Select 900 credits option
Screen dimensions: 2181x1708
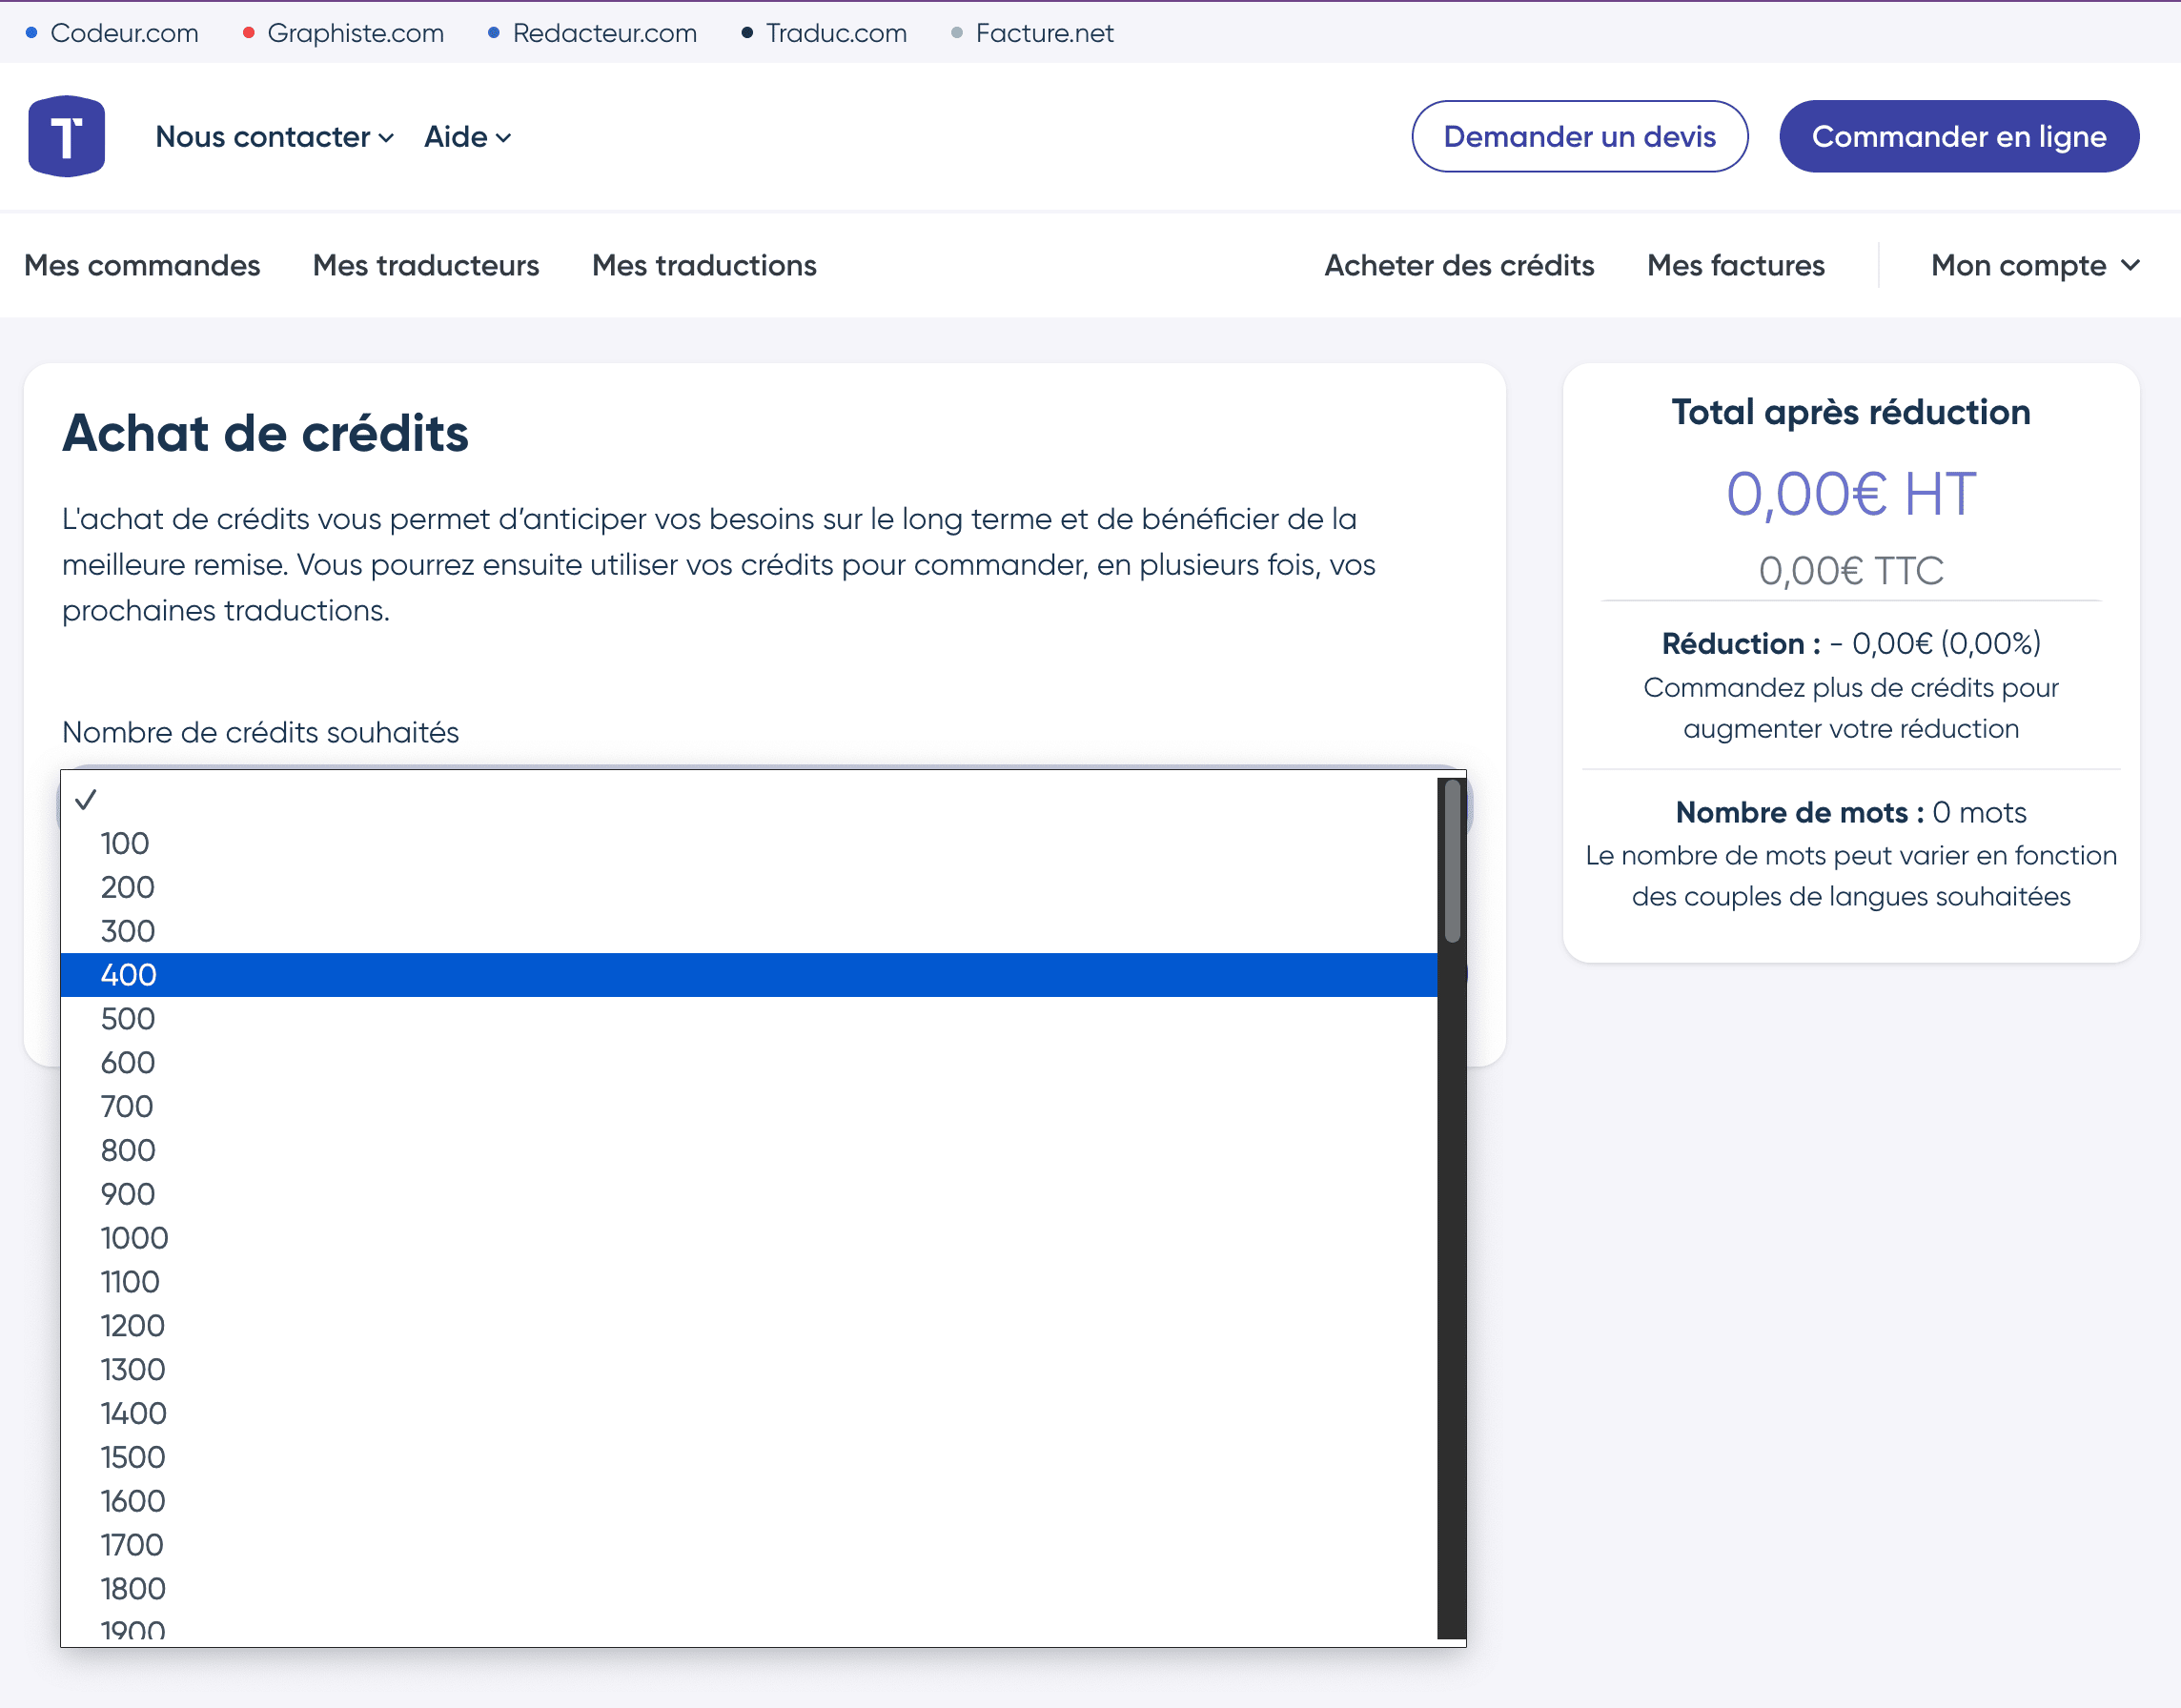749,1195
